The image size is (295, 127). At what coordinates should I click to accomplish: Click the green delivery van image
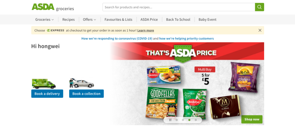coord(44,84)
